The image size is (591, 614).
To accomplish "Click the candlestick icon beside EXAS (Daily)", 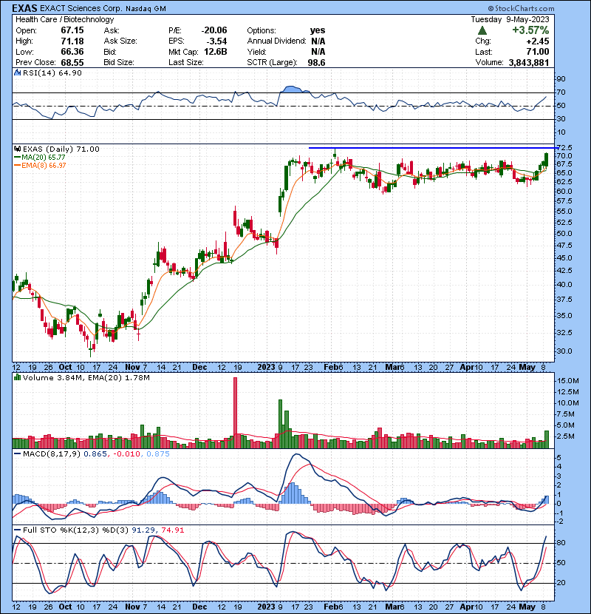I will pyautogui.click(x=17, y=149).
